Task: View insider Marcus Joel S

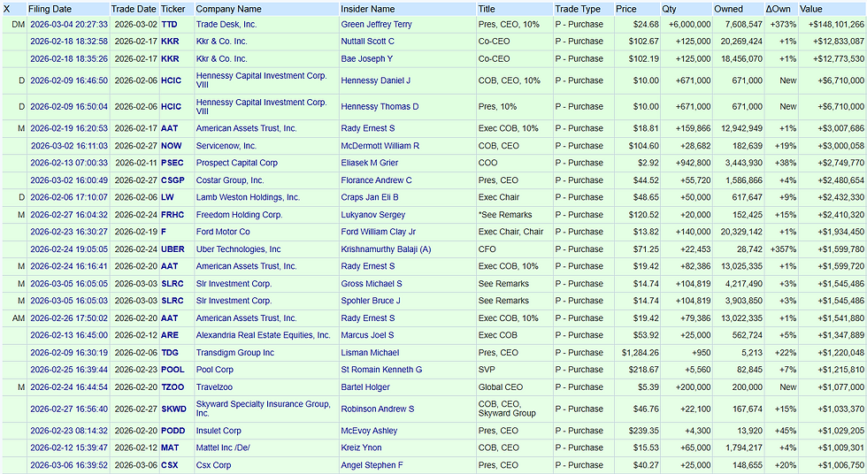Action: (367, 335)
